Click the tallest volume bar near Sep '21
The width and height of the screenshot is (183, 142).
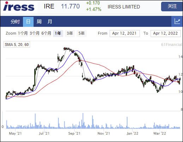(x=83, y=121)
